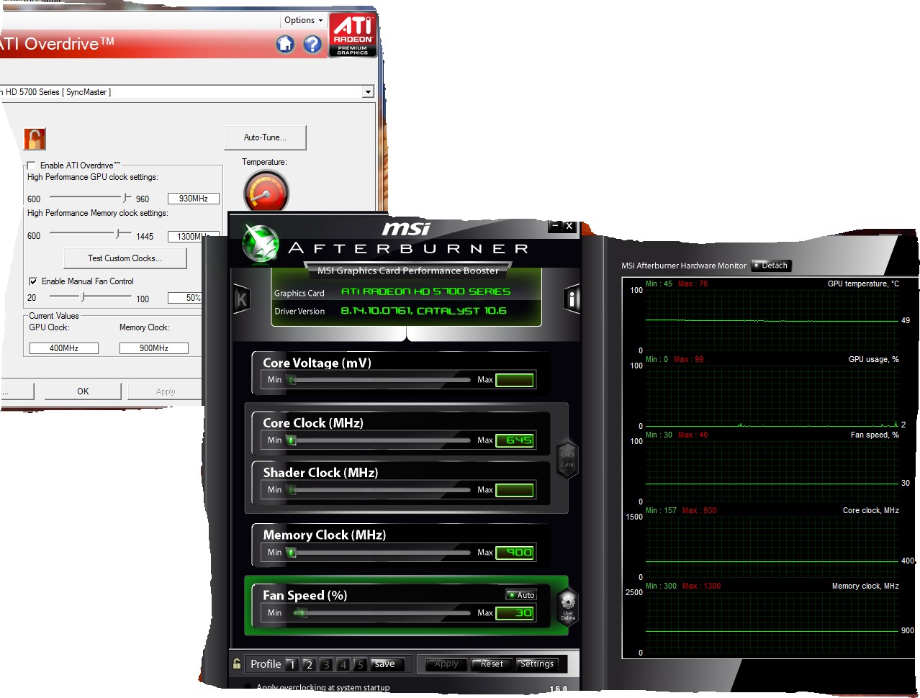Click Apply in the Catalyst dialog
The image size is (920, 698).
tap(166, 391)
